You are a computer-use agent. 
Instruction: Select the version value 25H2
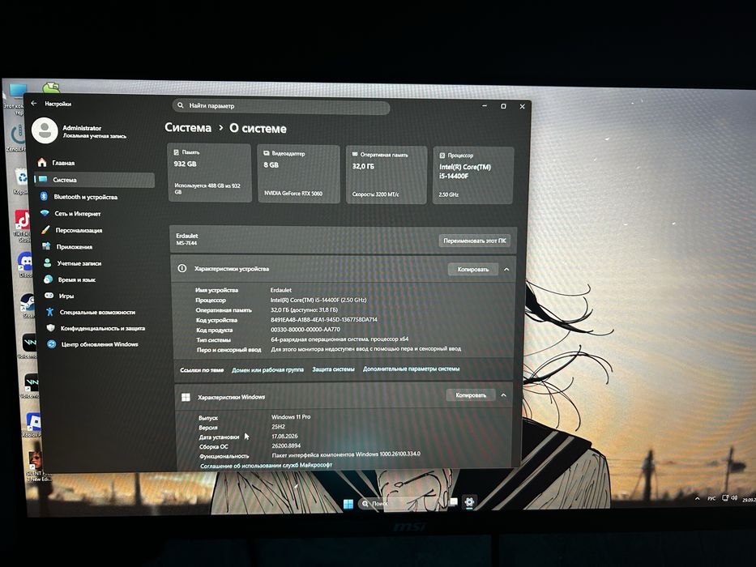tap(278, 427)
